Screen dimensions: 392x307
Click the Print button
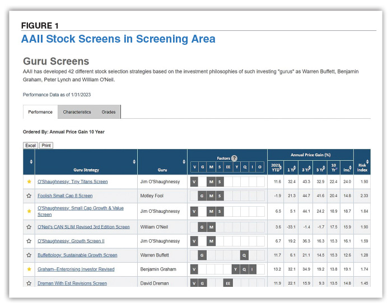pyautogui.click(x=46, y=146)
